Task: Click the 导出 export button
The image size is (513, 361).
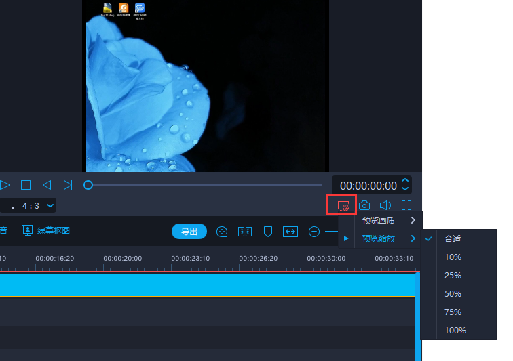Action: pyautogui.click(x=189, y=232)
